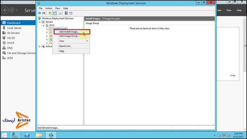
Task: Click the blue Help toolbar icon
Action: (x=66, y=13)
